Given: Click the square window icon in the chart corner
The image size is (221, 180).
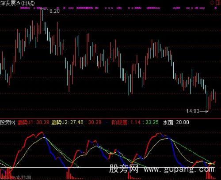Looking at the screenshot, I should [x=218, y=3].
